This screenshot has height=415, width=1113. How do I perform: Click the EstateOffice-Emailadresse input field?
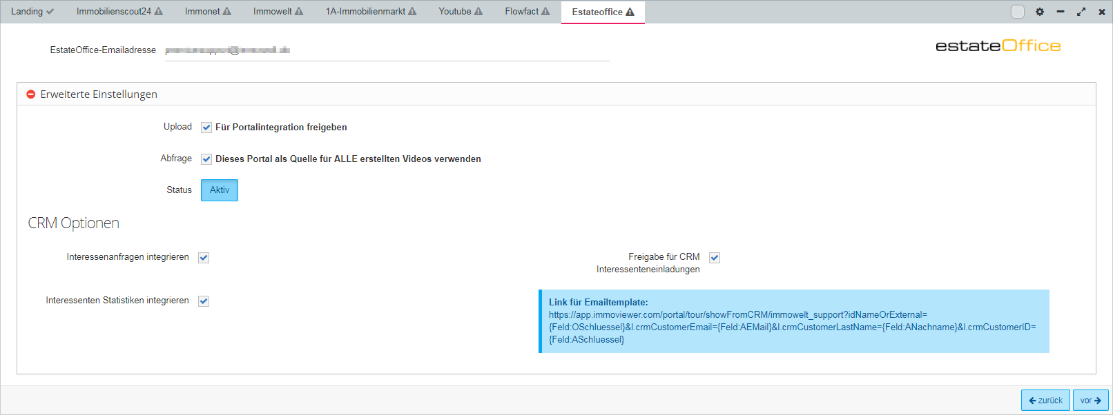pyautogui.click(x=387, y=50)
